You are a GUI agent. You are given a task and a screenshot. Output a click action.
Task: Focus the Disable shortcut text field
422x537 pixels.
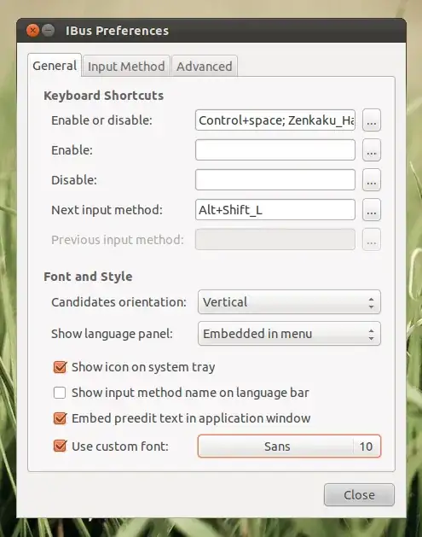pos(275,180)
